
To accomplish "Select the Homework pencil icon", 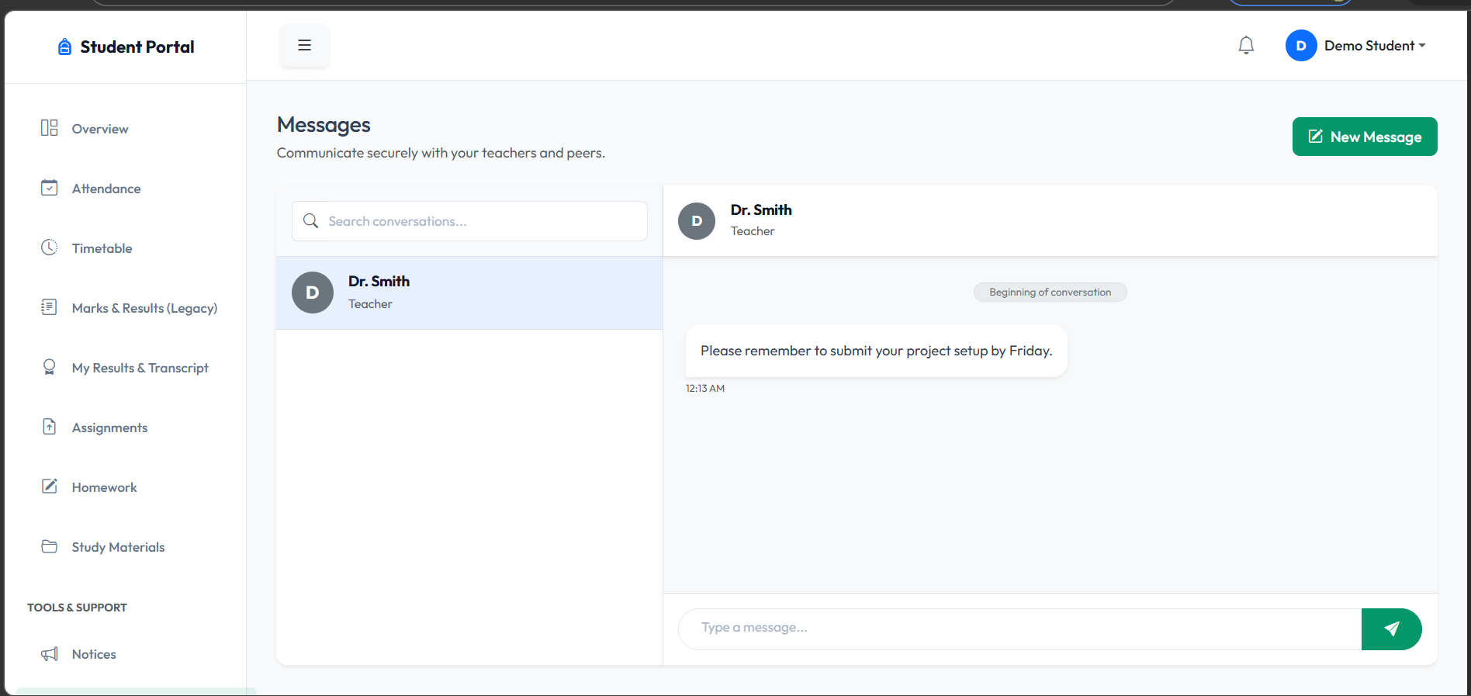I will click(x=48, y=487).
